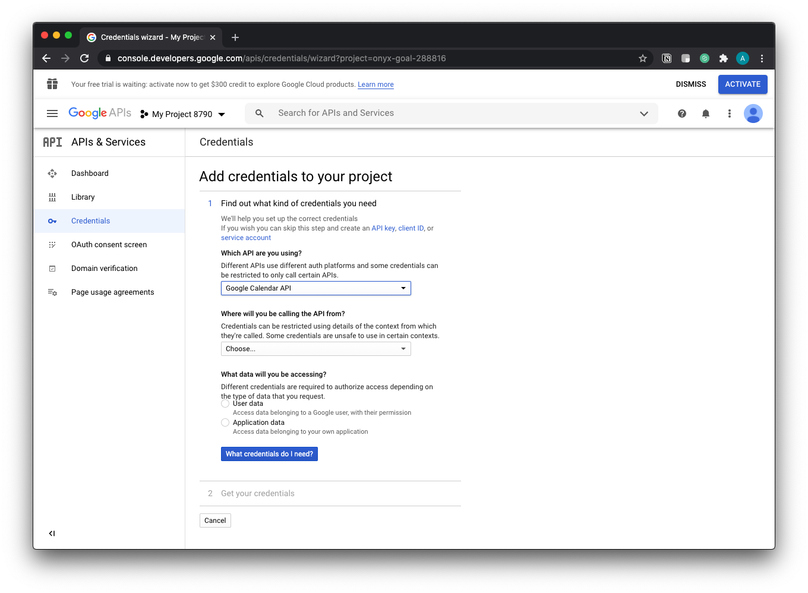Click 'What credentials do I need?' button
808x593 pixels.
click(269, 454)
